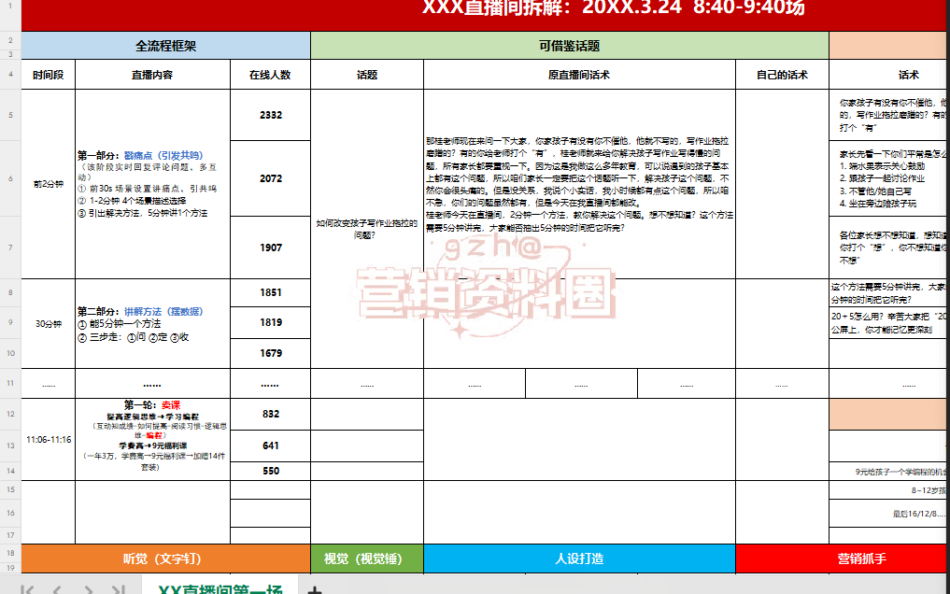Switch to the XX直播间第一场 sheet tab
The height and width of the screenshot is (594, 950).
click(220, 587)
